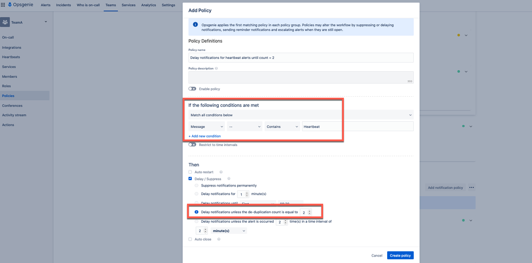This screenshot has height=263, width=532.
Task: Open Settings in top navigation
Action: (168, 5)
